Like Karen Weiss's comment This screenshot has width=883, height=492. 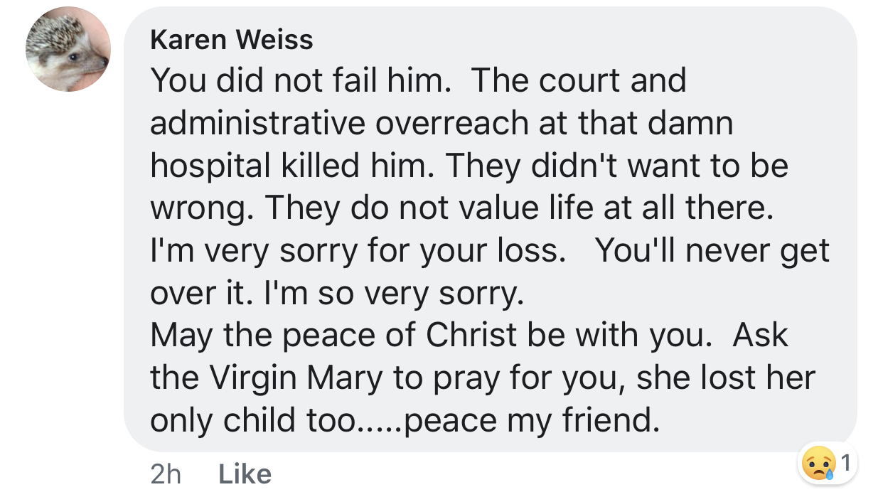[x=244, y=474]
